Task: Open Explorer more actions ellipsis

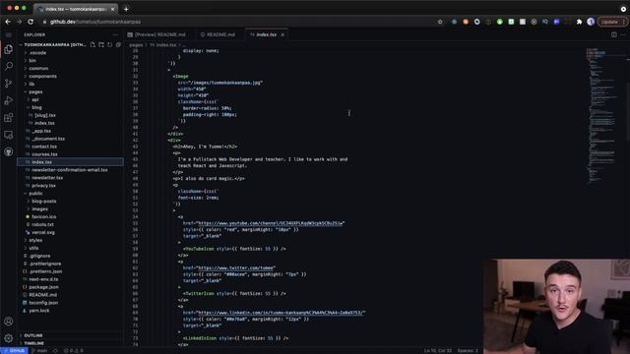Action: (115, 35)
